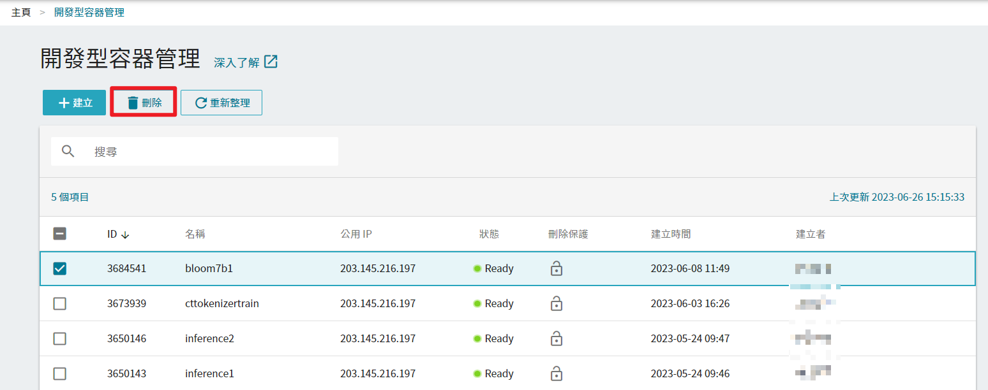Viewport: 988px width, 390px height.
Task: Uncheck the bloom7b1 row checkbox
Action: tap(59, 269)
